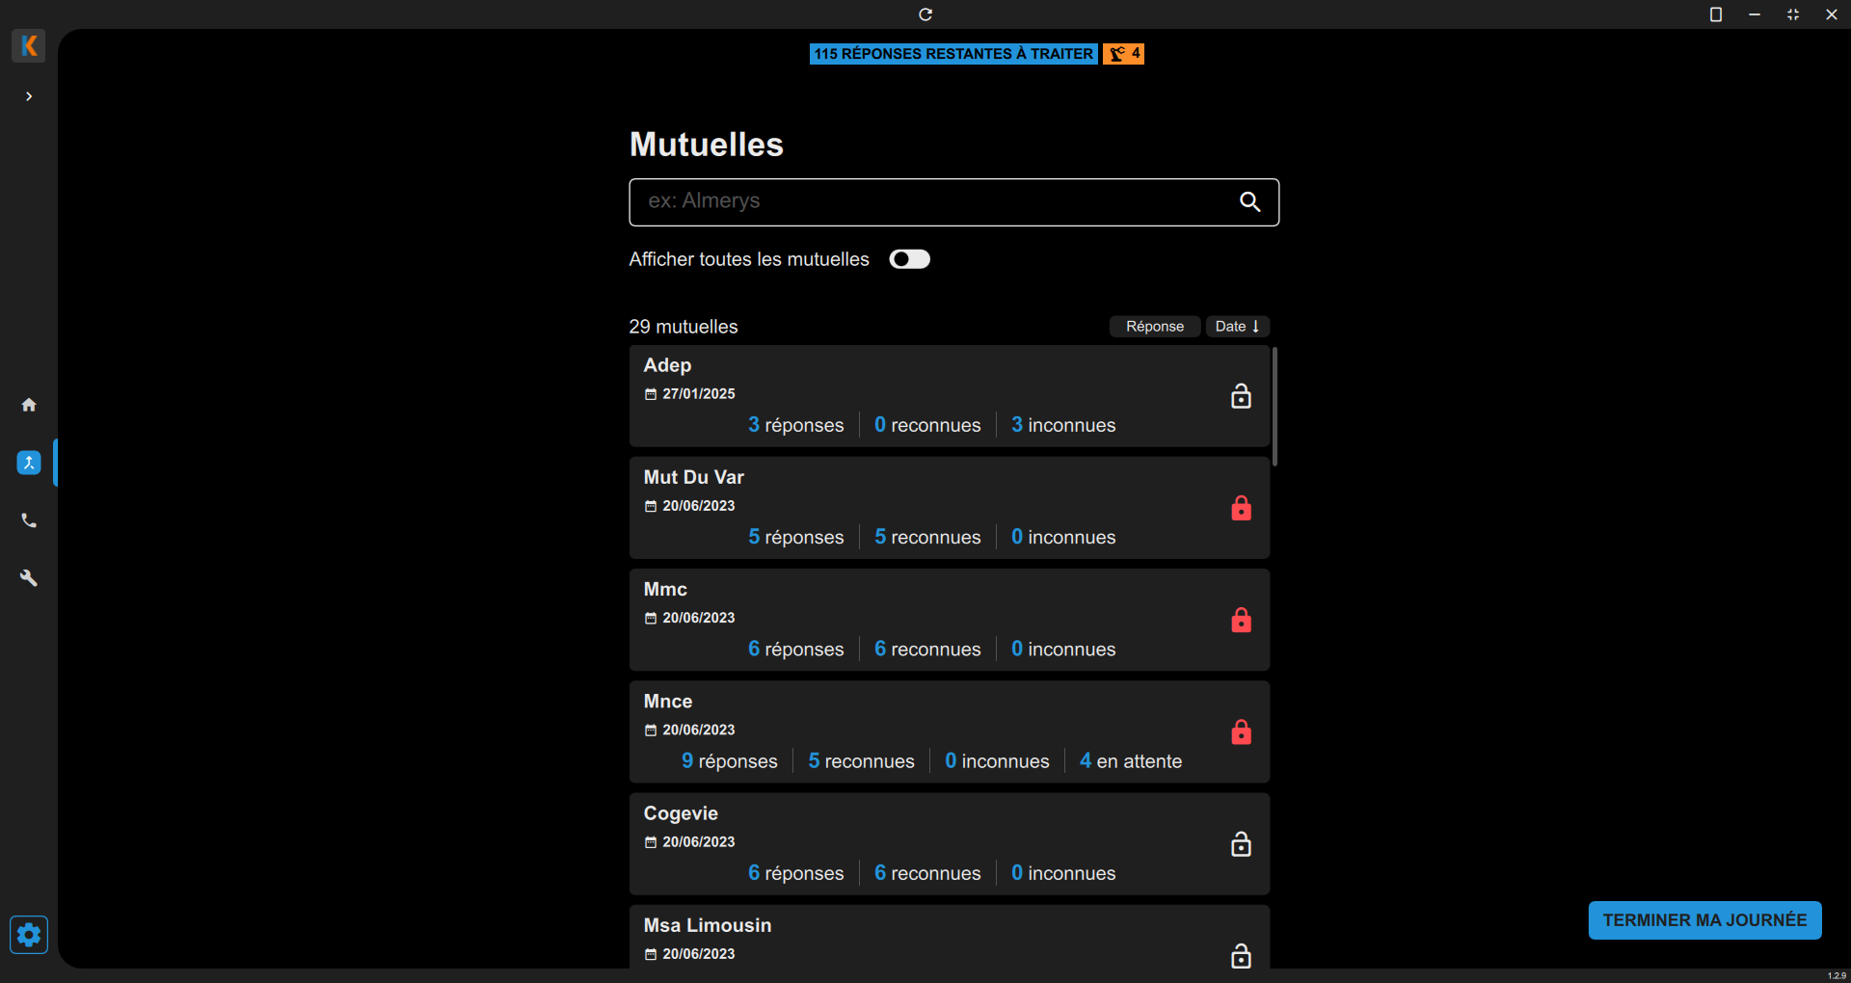1851x983 pixels.
Task: Click the orange badge showing 4
Action: pyautogui.click(x=1123, y=54)
